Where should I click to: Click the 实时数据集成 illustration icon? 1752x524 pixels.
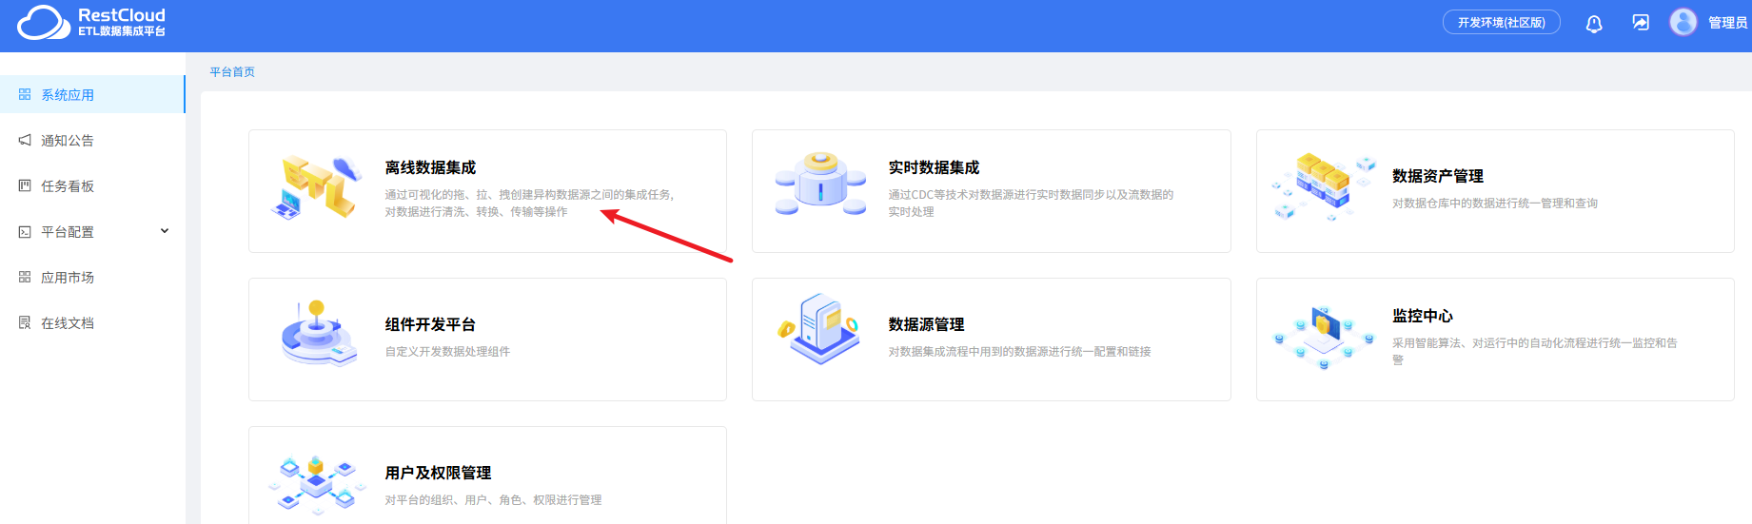tap(820, 183)
